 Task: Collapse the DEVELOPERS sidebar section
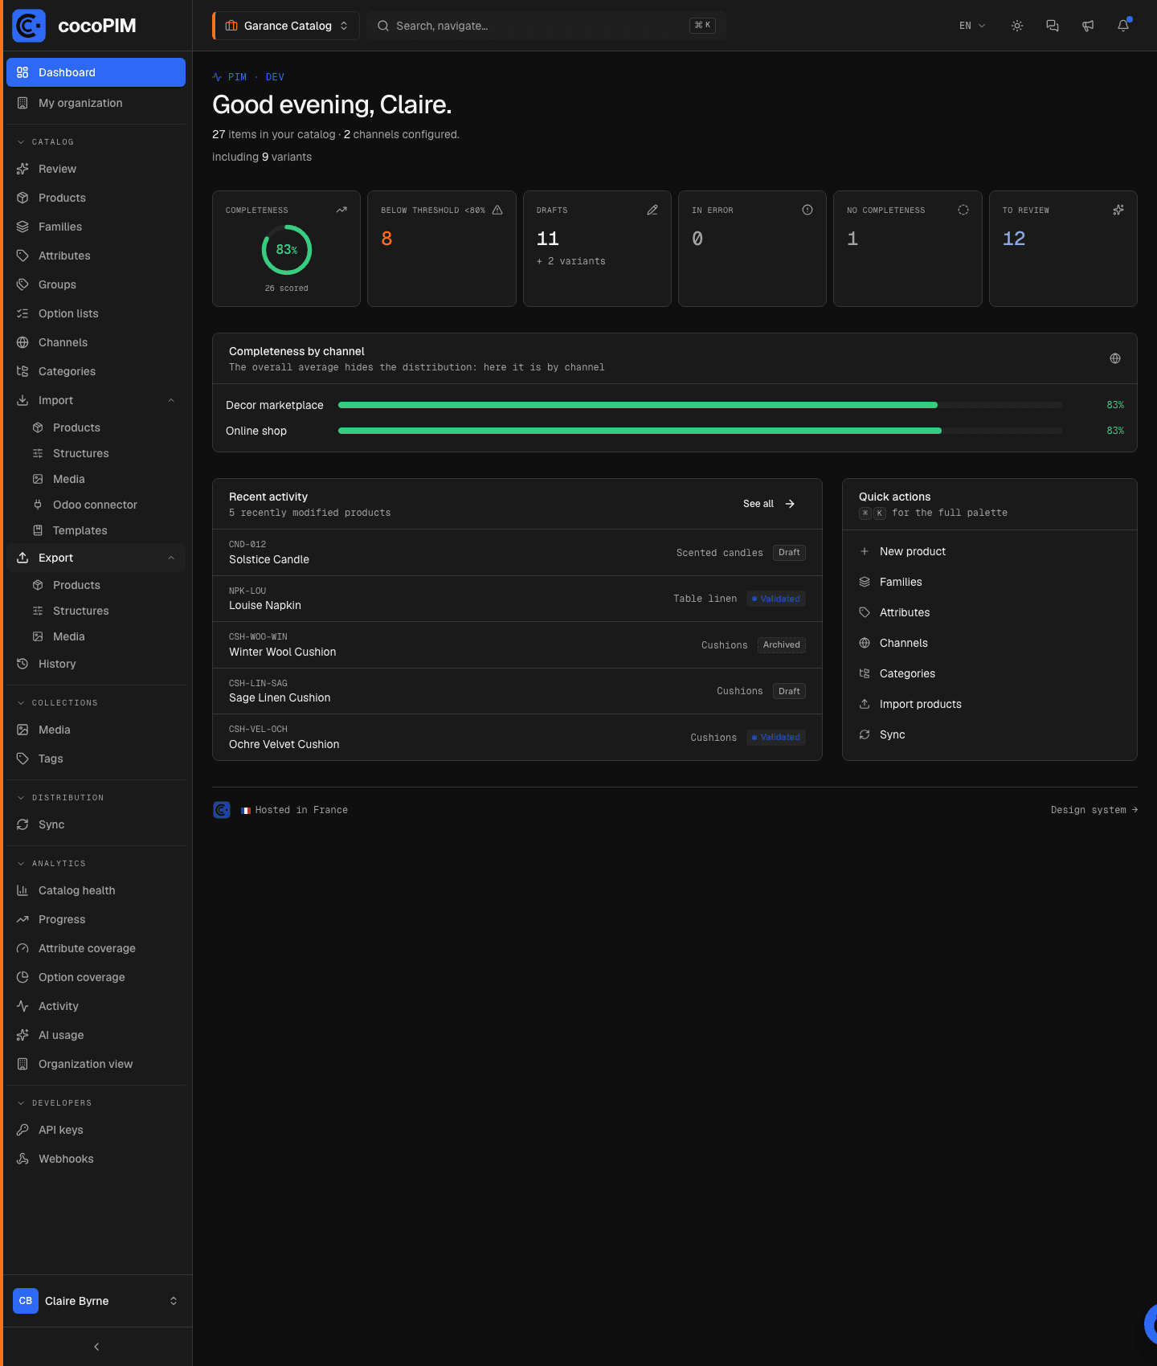pos(55,1103)
